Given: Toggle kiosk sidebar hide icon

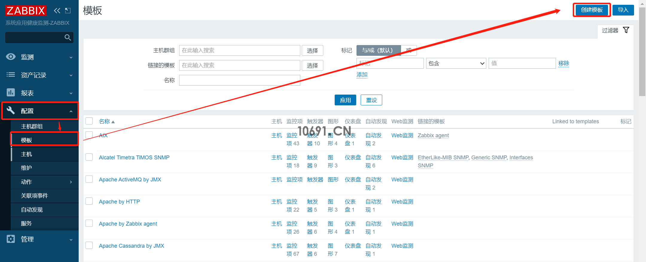Looking at the screenshot, I should [x=68, y=11].
